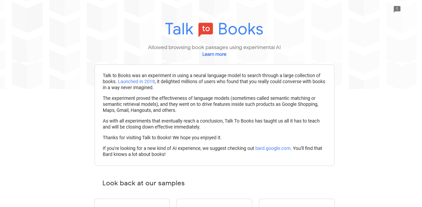Click the 'Talk' word in the logo
This screenshot has width=422, height=207.
click(x=179, y=29)
